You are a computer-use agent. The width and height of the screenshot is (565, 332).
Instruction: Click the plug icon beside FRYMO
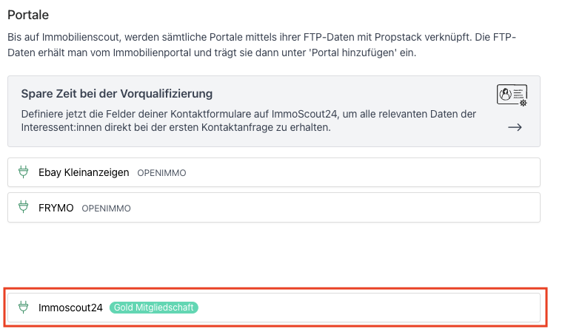[23, 208]
